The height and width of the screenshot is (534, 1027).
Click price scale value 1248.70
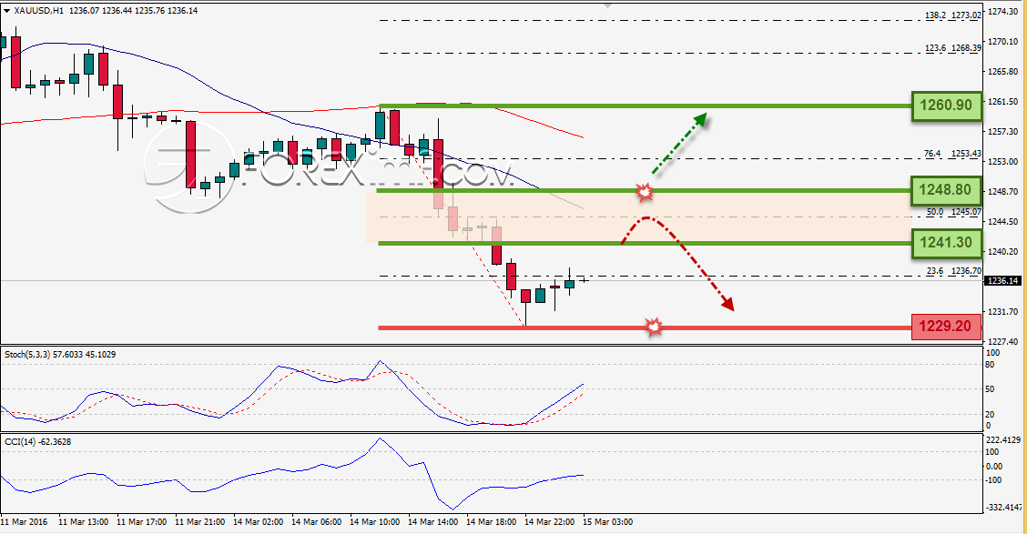pyautogui.click(x=1002, y=192)
